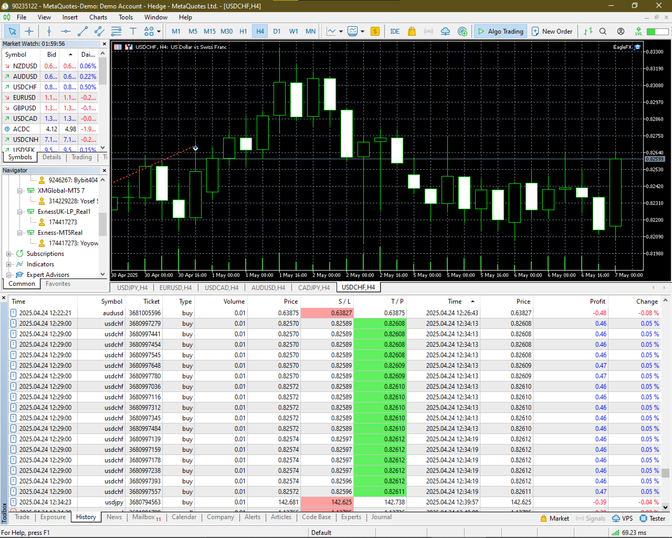Click the VPS status bar icon
Image resolution: width=672 pixels, height=538 pixels.
point(623,518)
